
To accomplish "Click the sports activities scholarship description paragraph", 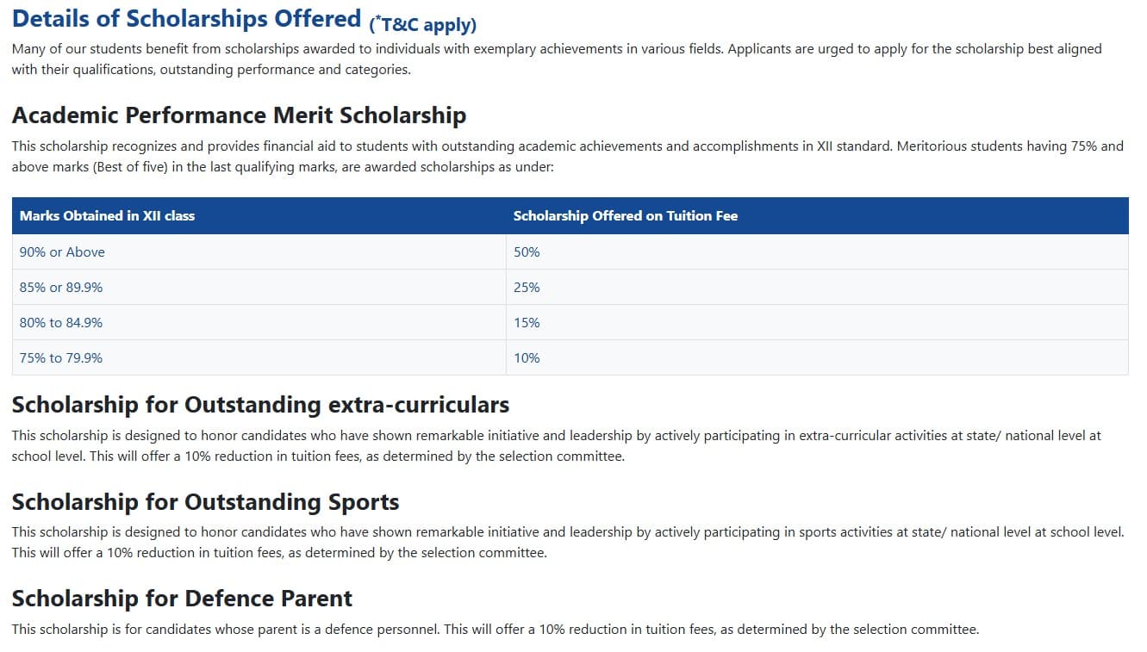I will pyautogui.click(x=567, y=543).
